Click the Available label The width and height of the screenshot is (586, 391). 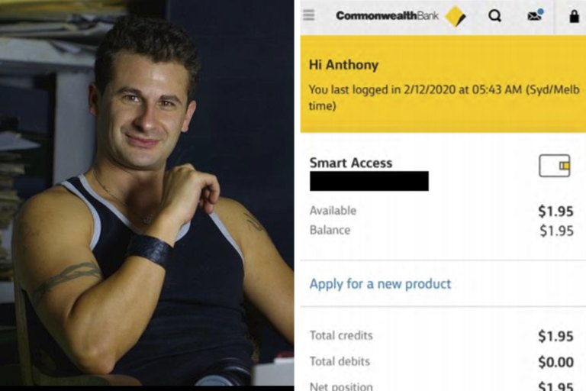pos(333,211)
